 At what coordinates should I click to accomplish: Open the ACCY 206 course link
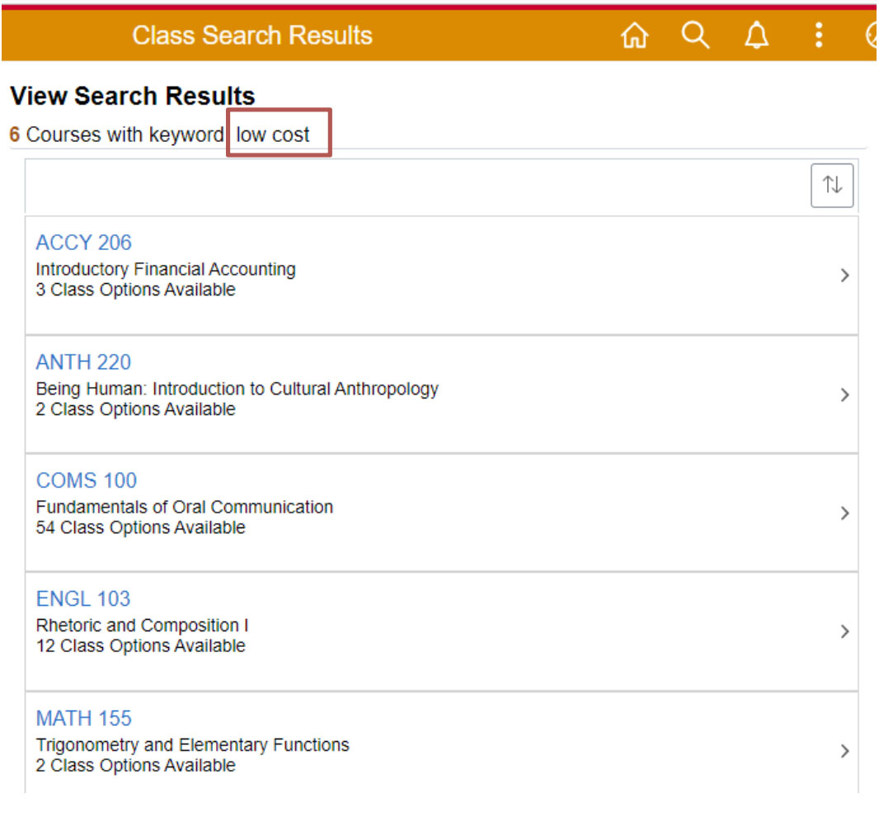pos(83,243)
